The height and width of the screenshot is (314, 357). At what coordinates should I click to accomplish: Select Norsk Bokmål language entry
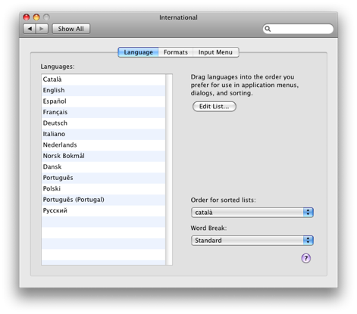click(104, 156)
